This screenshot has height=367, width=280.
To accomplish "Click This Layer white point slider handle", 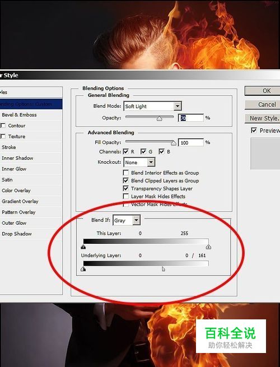I will pos(208,247).
